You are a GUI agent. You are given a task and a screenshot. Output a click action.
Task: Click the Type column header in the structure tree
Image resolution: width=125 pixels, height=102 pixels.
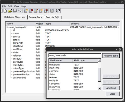click(x=57, y=24)
